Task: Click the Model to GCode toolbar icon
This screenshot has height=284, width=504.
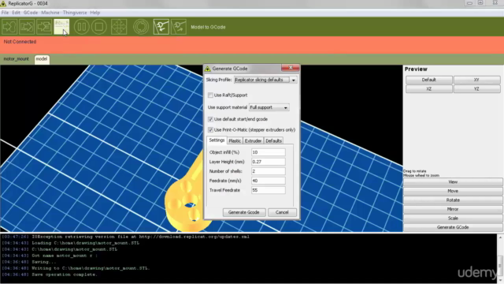Action: 61,27
